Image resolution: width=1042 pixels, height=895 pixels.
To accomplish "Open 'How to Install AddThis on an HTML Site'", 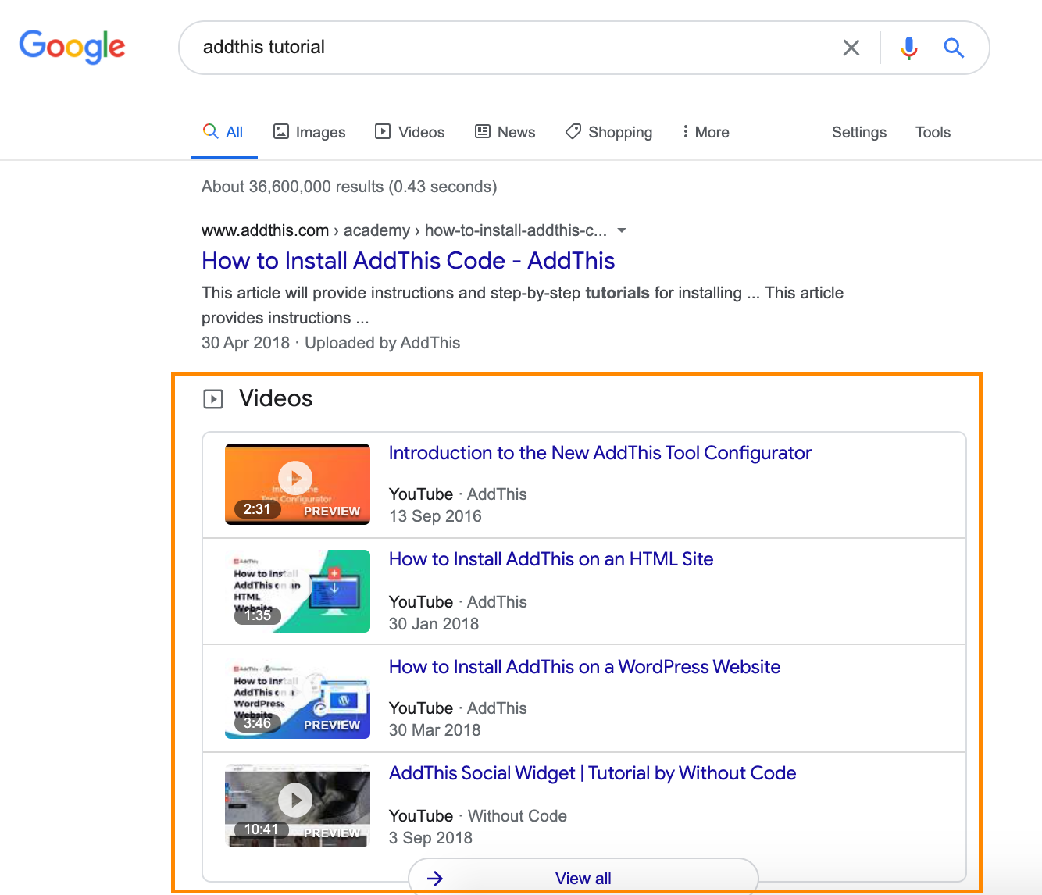I will point(551,559).
